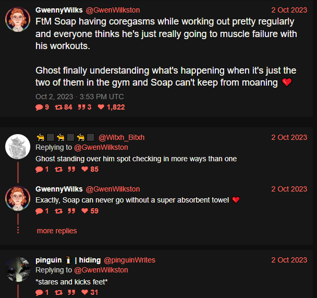This screenshot has height=298, width=317.
Task: Open the @GwenWilkston handle on main post
Action: (x=113, y=10)
